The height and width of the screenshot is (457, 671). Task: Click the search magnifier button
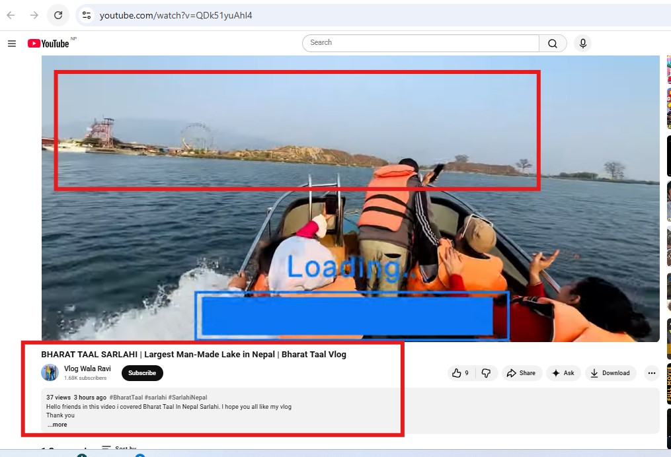click(553, 44)
